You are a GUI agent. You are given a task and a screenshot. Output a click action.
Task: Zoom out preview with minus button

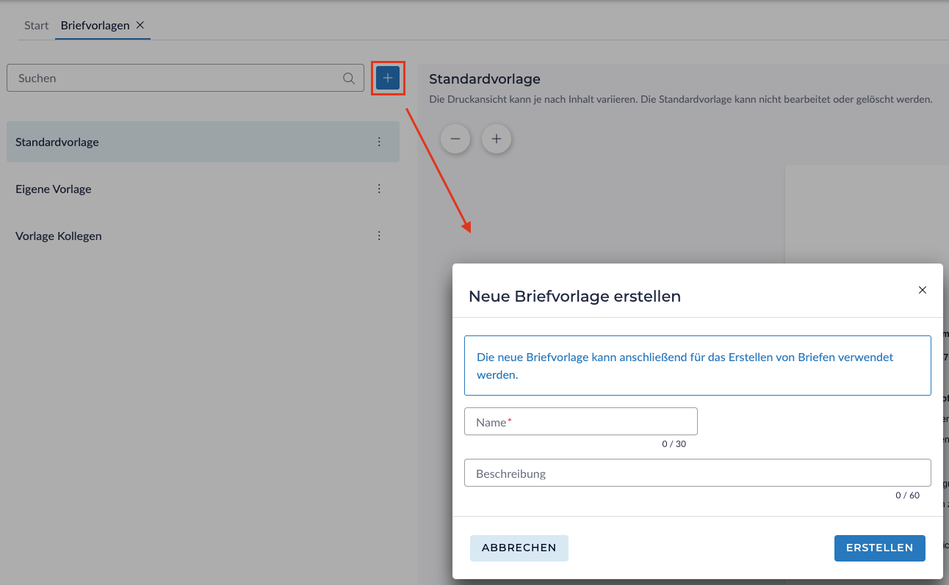coord(455,139)
